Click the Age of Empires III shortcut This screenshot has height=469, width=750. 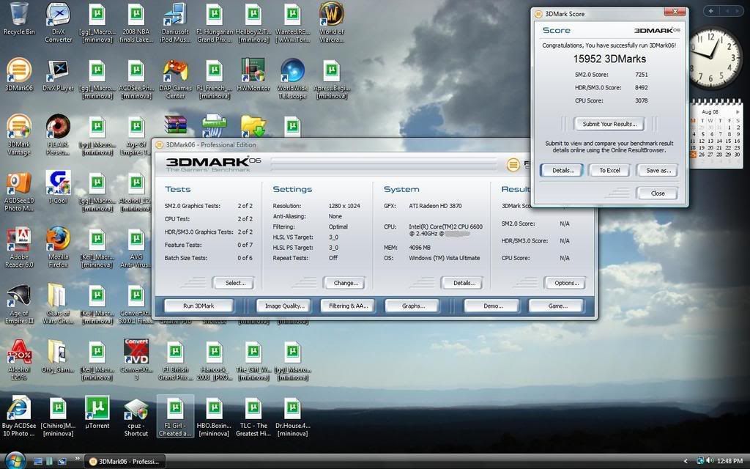(19, 304)
